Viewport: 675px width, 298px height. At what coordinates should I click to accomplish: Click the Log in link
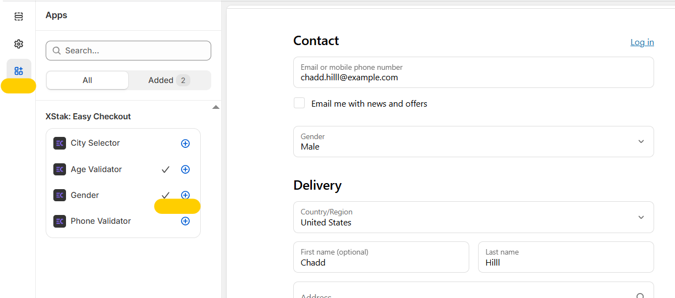pos(642,42)
